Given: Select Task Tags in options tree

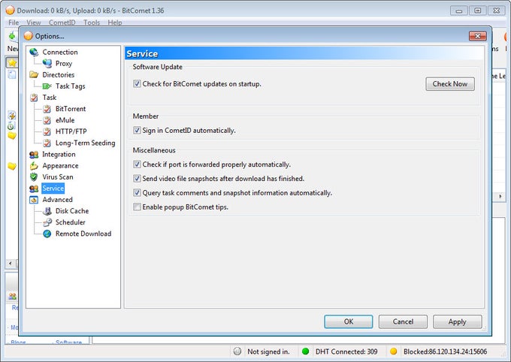Looking at the screenshot, I should coord(70,86).
